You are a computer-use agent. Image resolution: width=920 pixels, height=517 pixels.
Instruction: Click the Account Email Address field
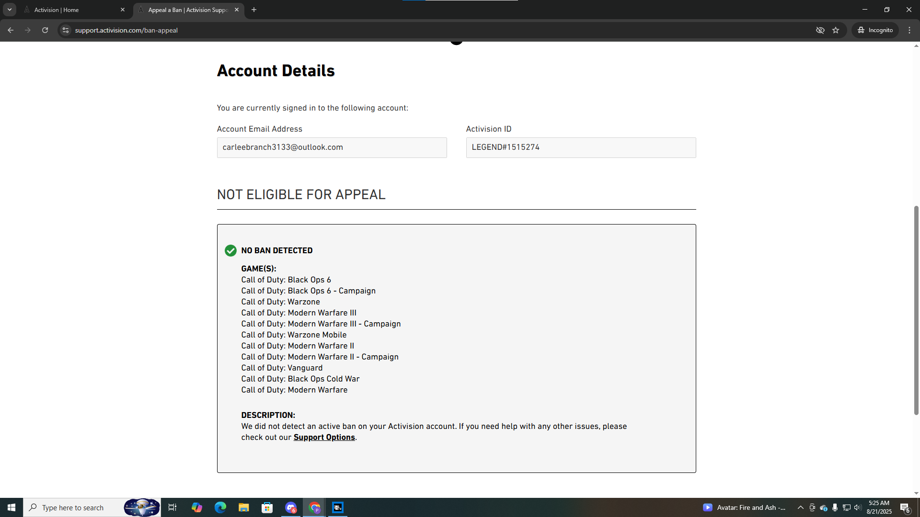pyautogui.click(x=332, y=147)
